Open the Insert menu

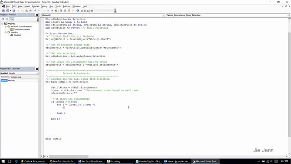(27, 6)
